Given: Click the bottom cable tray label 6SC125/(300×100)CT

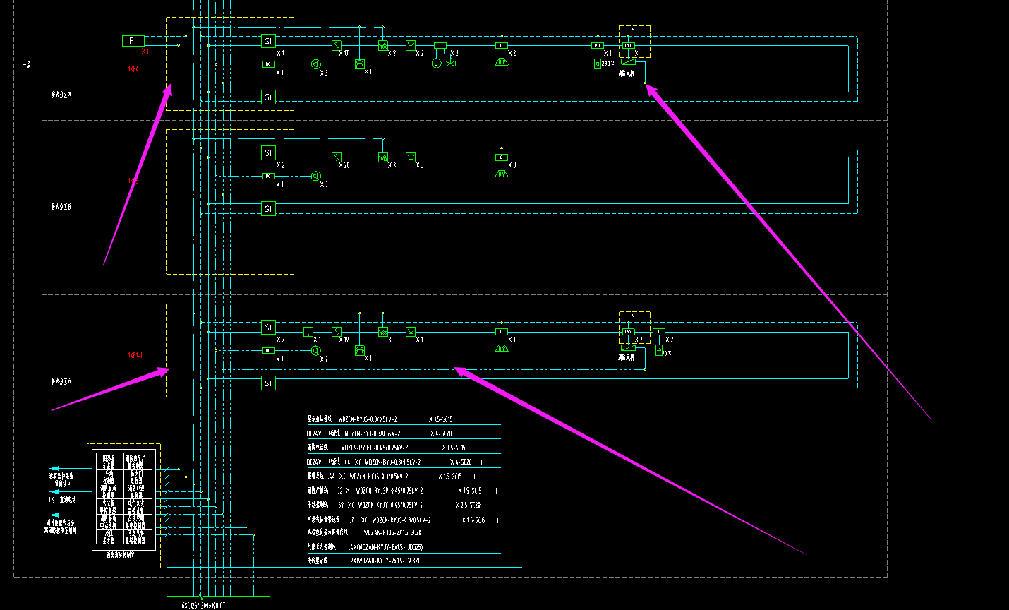Looking at the screenshot, I should click(204, 605).
